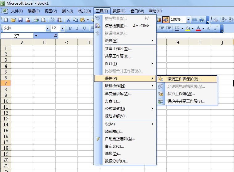Apply the red Font Color
The image size is (234, 172).
coord(198,28)
